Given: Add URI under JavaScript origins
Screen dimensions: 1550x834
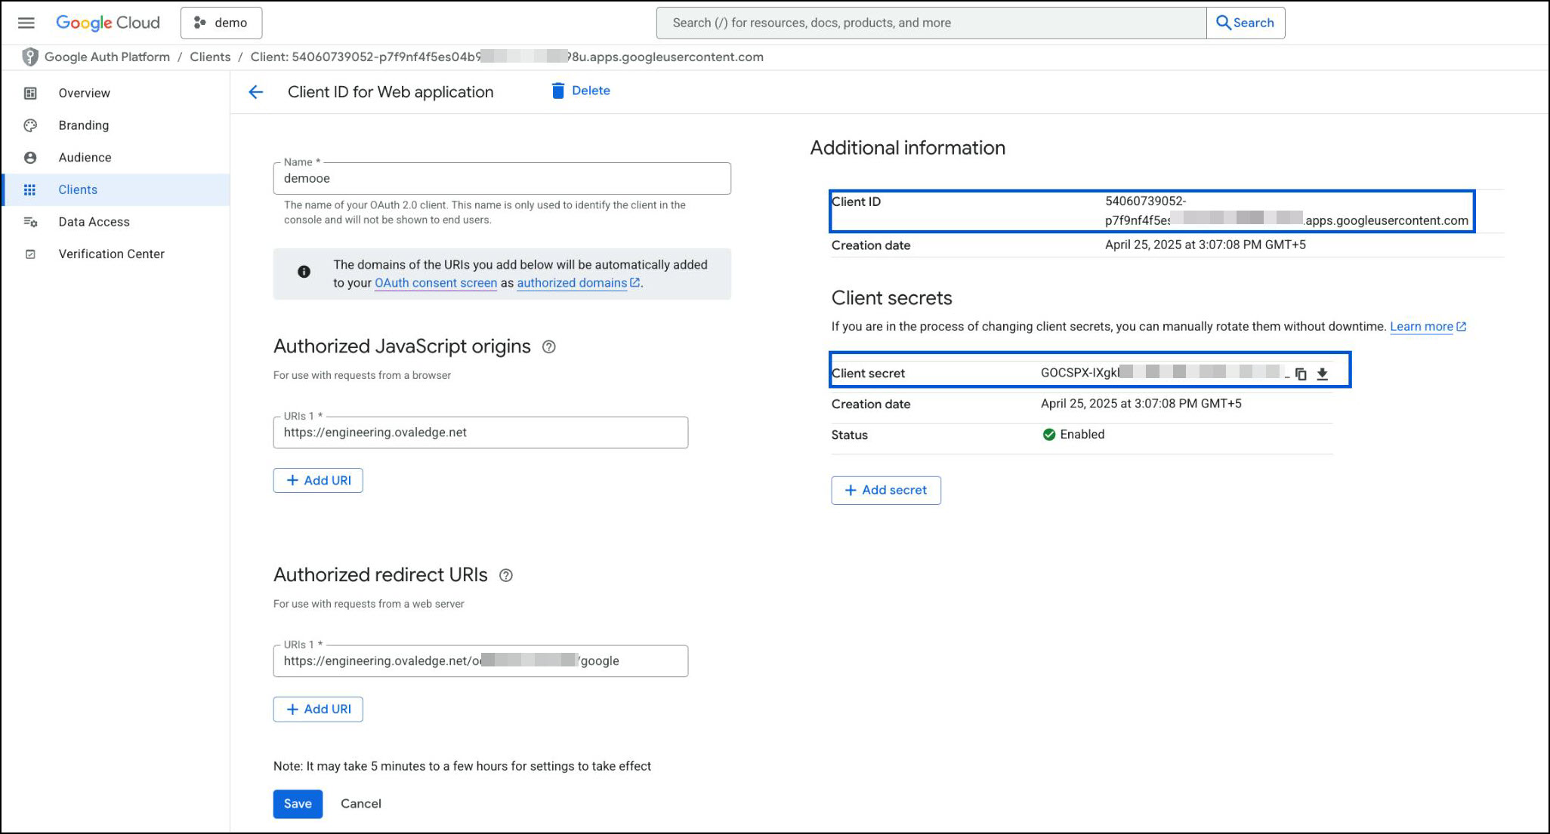Looking at the screenshot, I should 318,481.
